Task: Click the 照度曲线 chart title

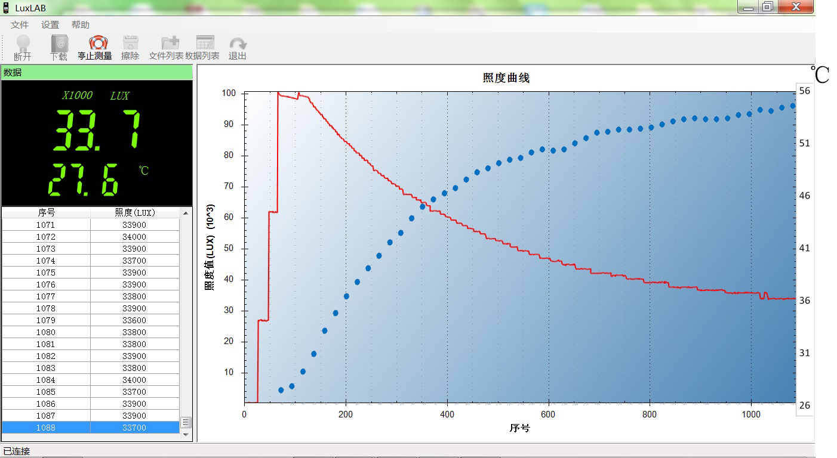Action: point(506,78)
